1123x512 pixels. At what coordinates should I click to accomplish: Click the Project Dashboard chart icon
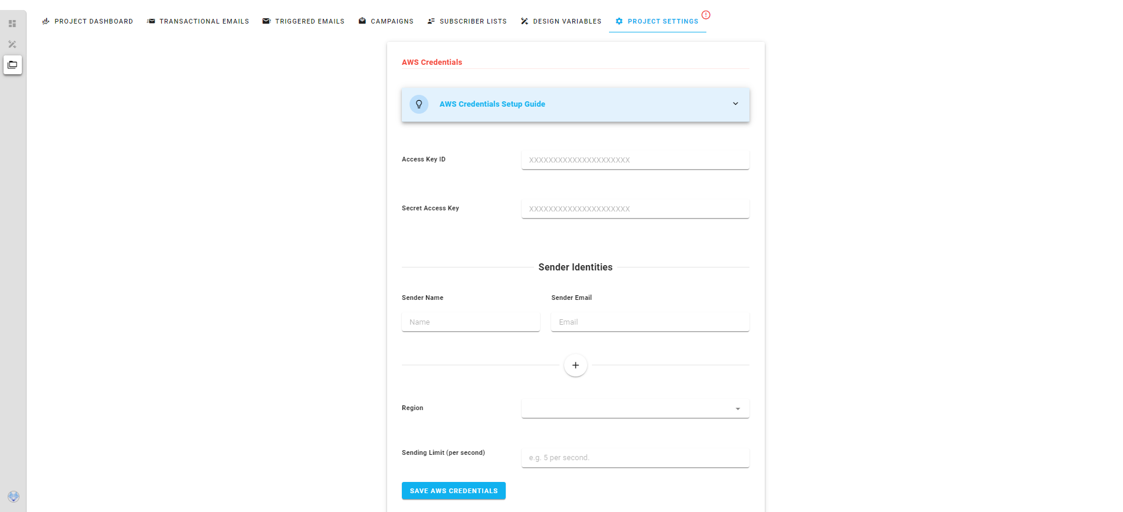point(46,21)
